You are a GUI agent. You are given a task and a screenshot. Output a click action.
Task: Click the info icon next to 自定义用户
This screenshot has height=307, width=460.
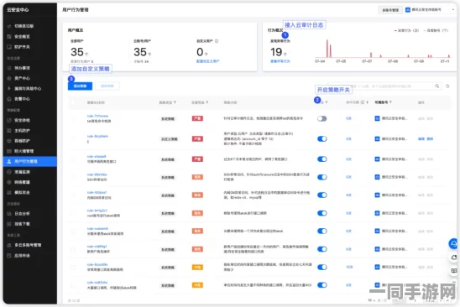coord(217,41)
